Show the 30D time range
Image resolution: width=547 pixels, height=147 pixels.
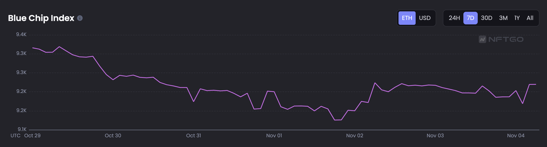(487, 18)
